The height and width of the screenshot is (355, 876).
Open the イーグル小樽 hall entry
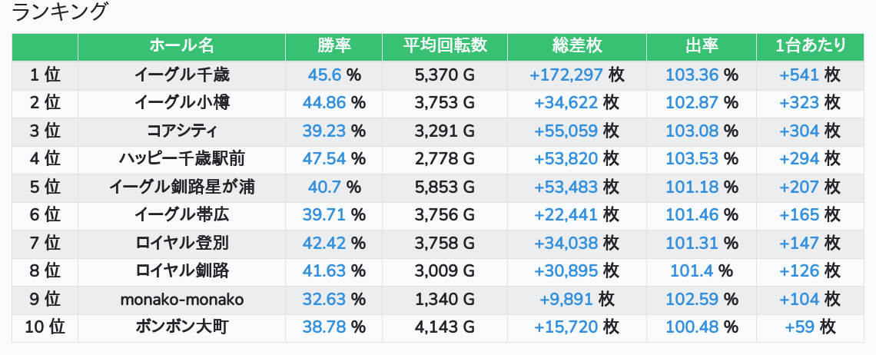(181, 103)
